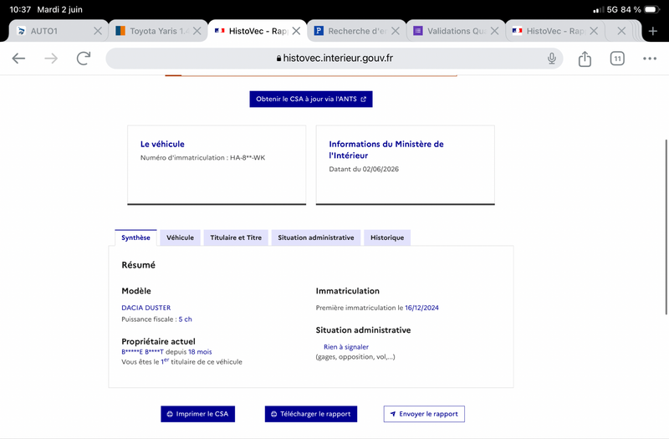Viewport: 669px width, 439px height.
Task: Close the Toyota Yaris tab
Action: (197, 31)
